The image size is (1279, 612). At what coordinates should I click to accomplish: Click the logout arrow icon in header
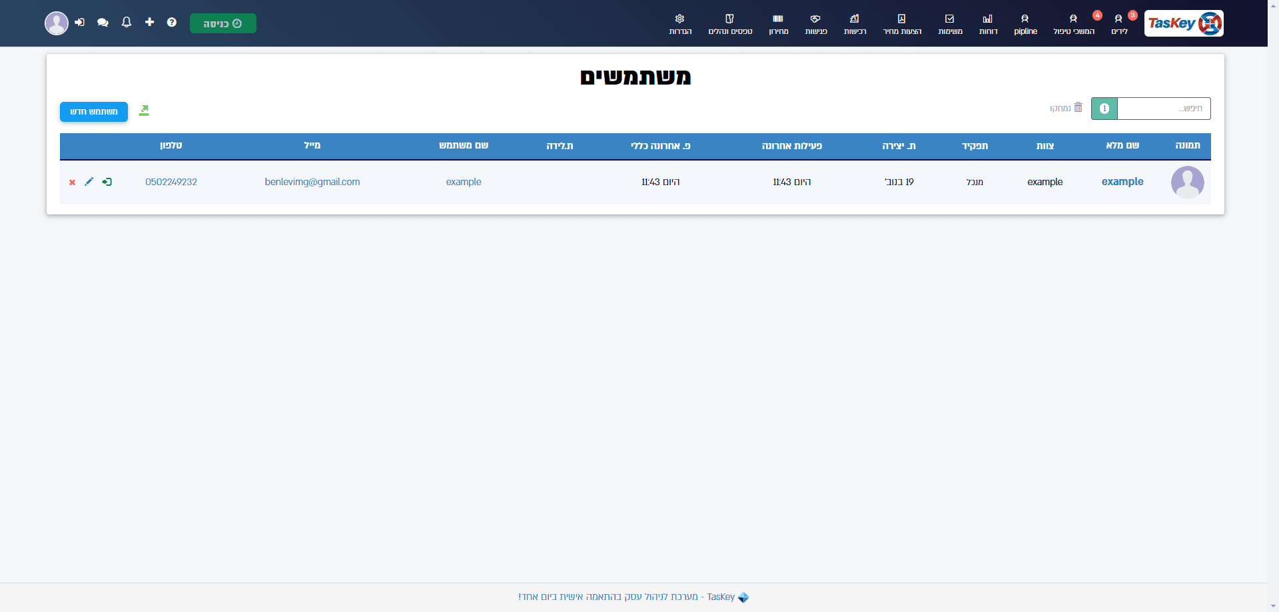coord(80,23)
